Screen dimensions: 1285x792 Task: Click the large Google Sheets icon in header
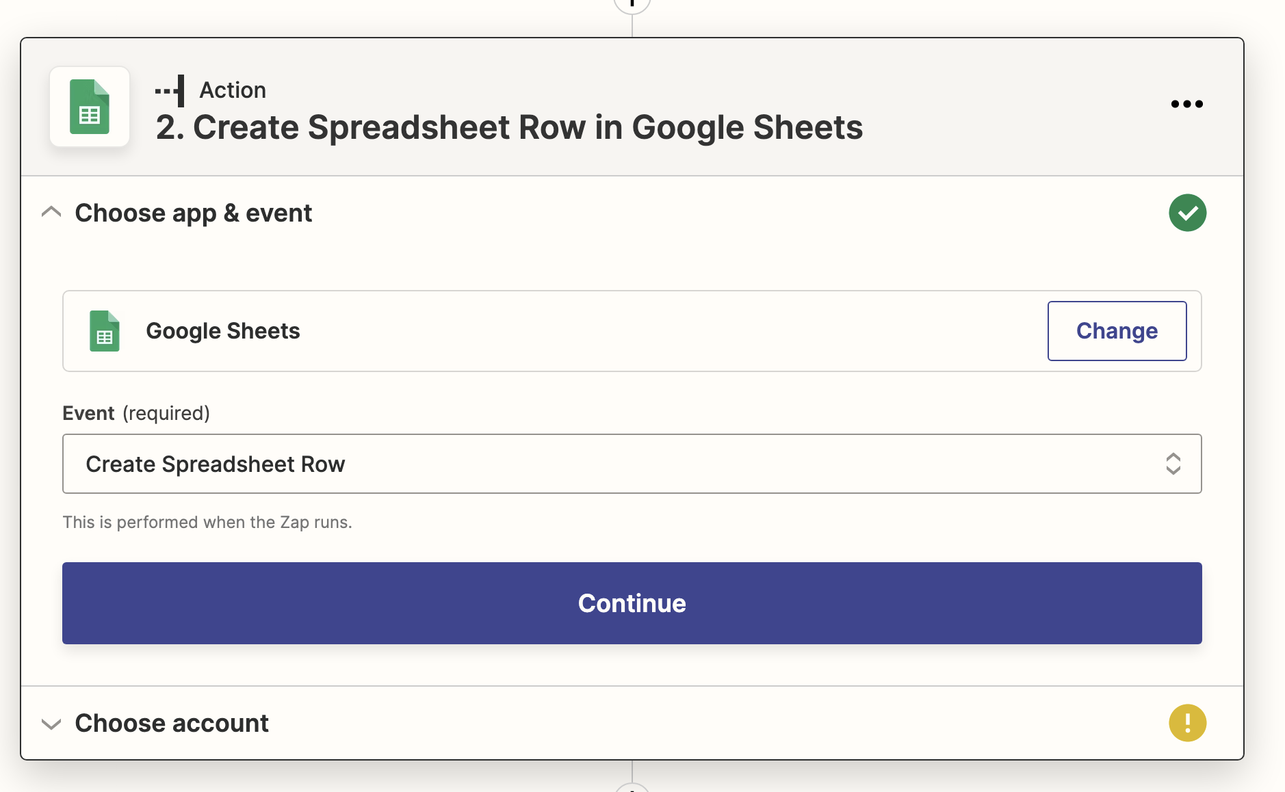[90, 107]
